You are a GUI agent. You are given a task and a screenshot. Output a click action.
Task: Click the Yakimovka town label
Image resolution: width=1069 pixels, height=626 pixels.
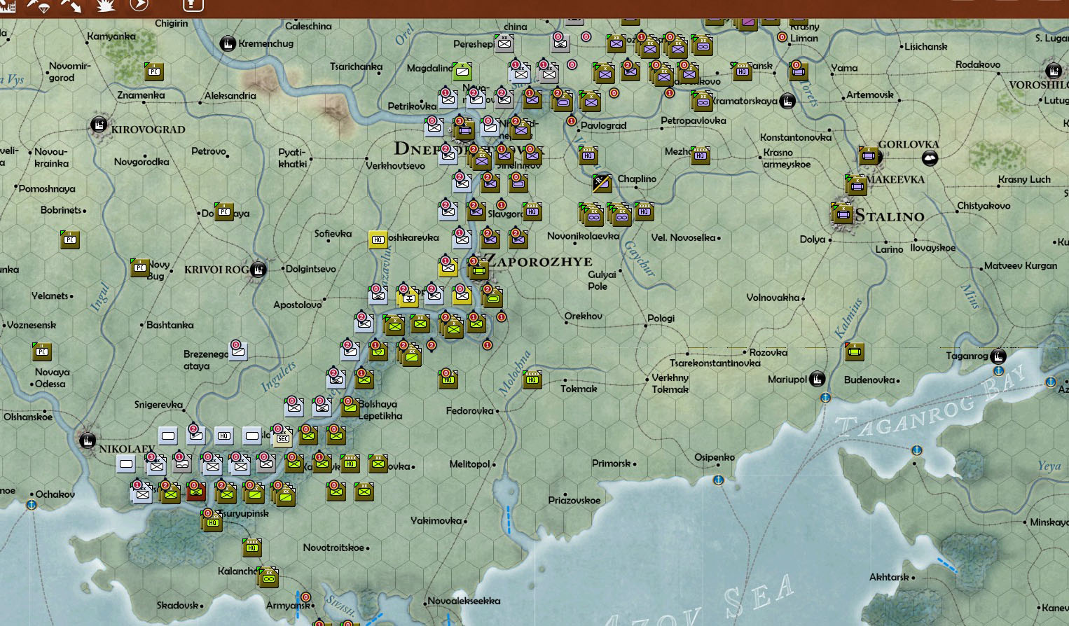(436, 521)
